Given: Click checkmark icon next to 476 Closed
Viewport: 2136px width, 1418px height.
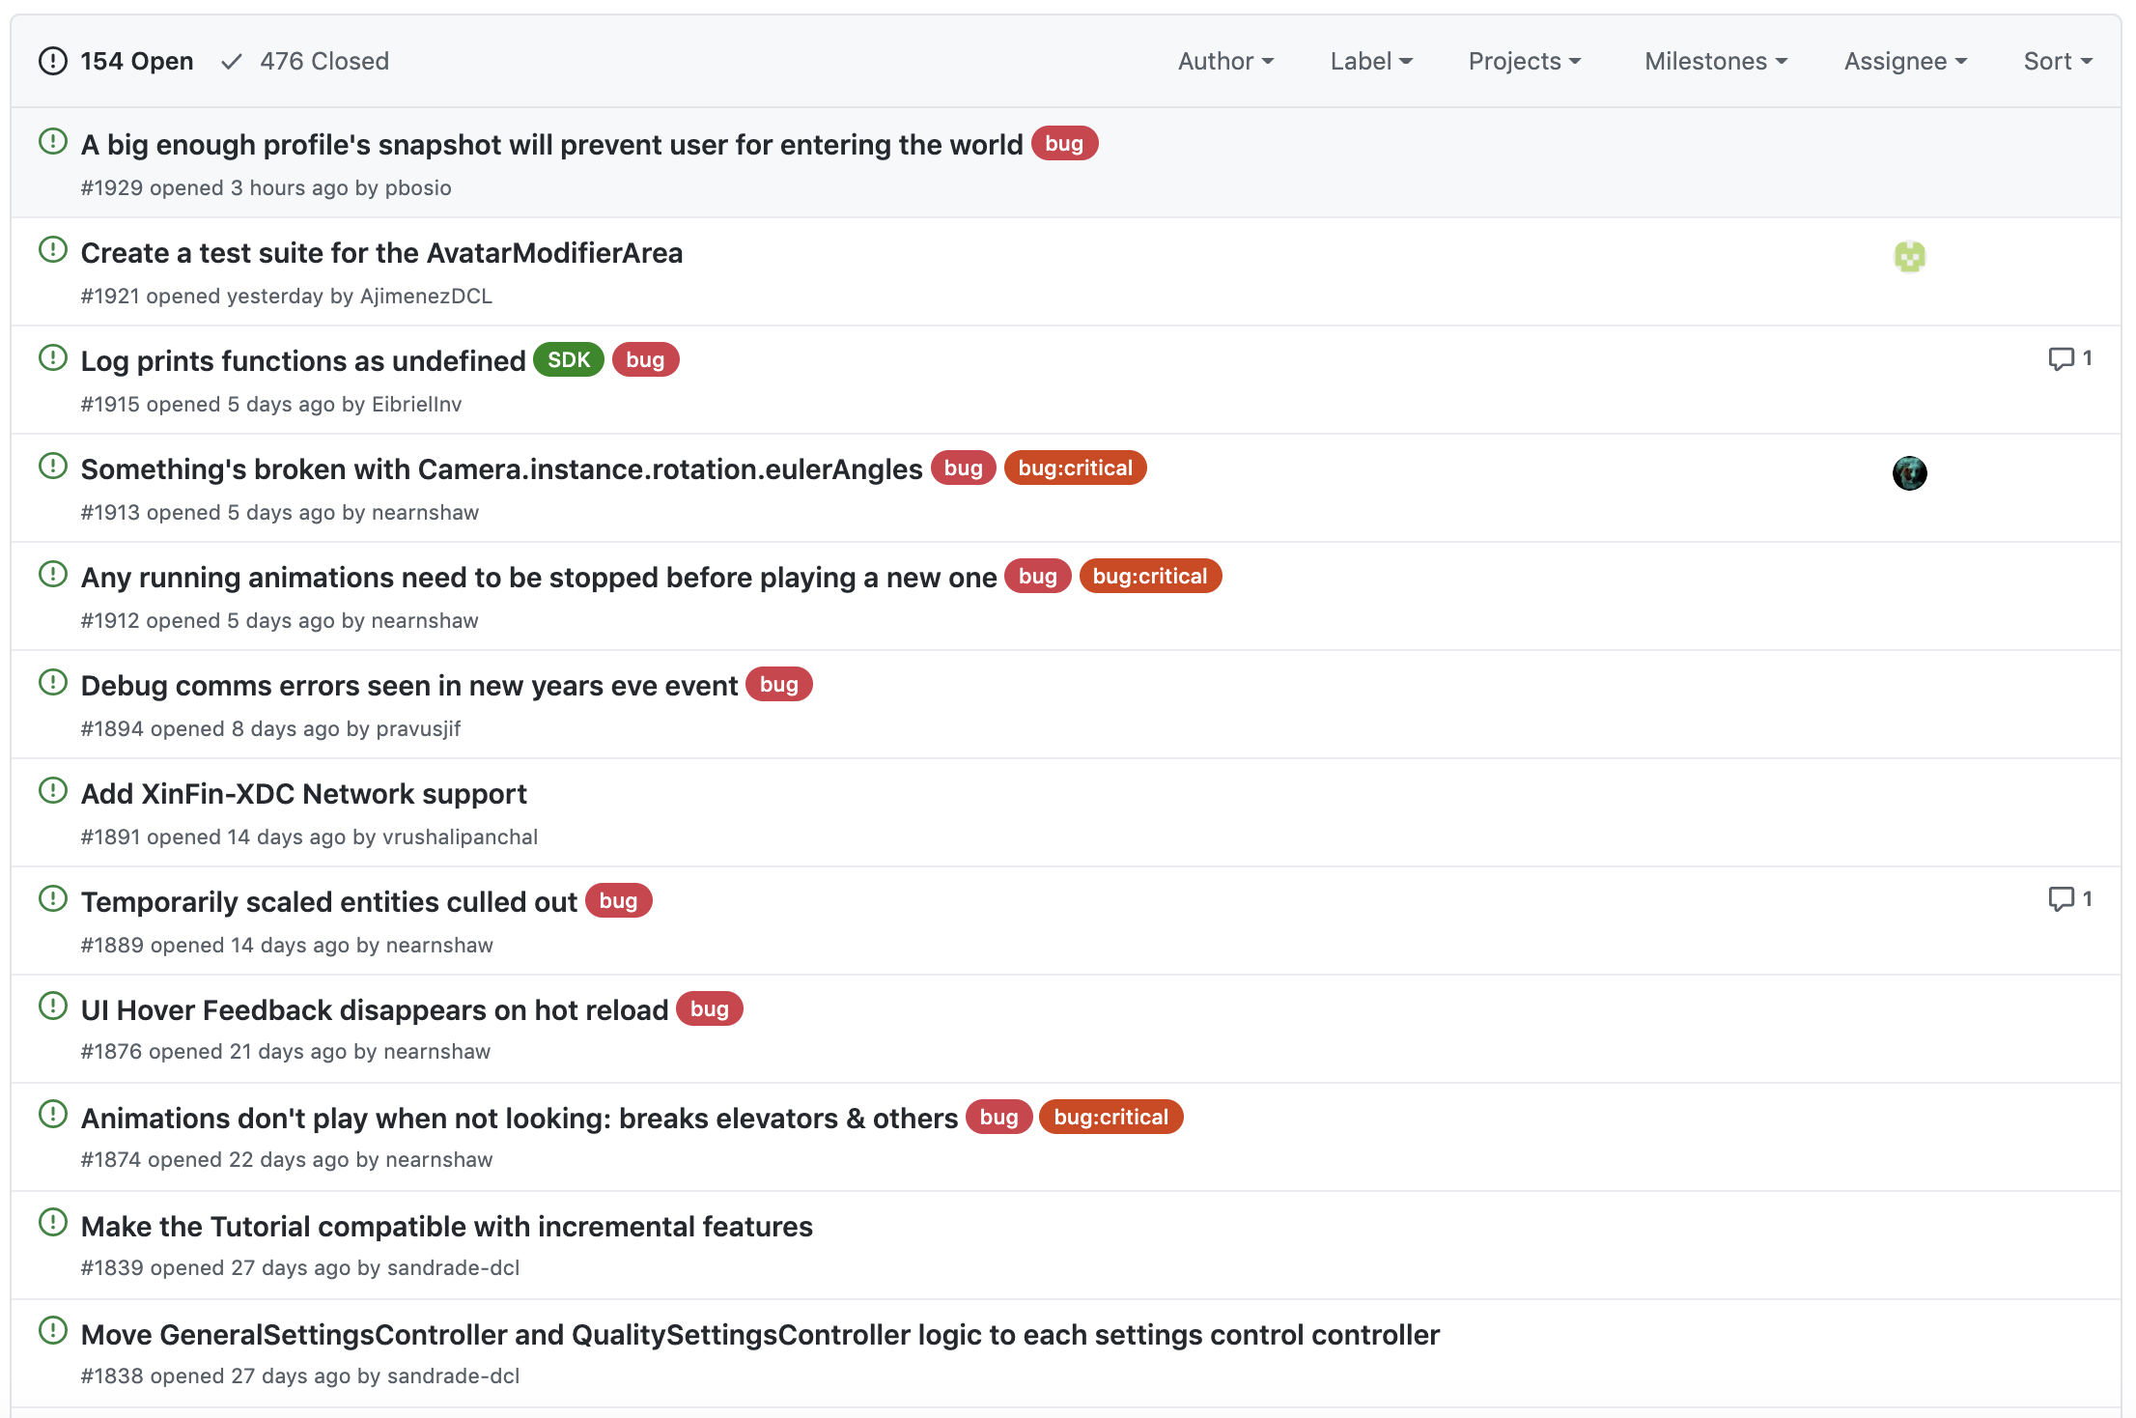Looking at the screenshot, I should point(232,62).
